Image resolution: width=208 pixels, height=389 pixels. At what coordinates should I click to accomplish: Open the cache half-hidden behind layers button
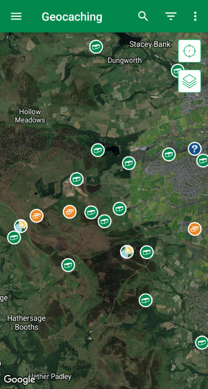[175, 70]
